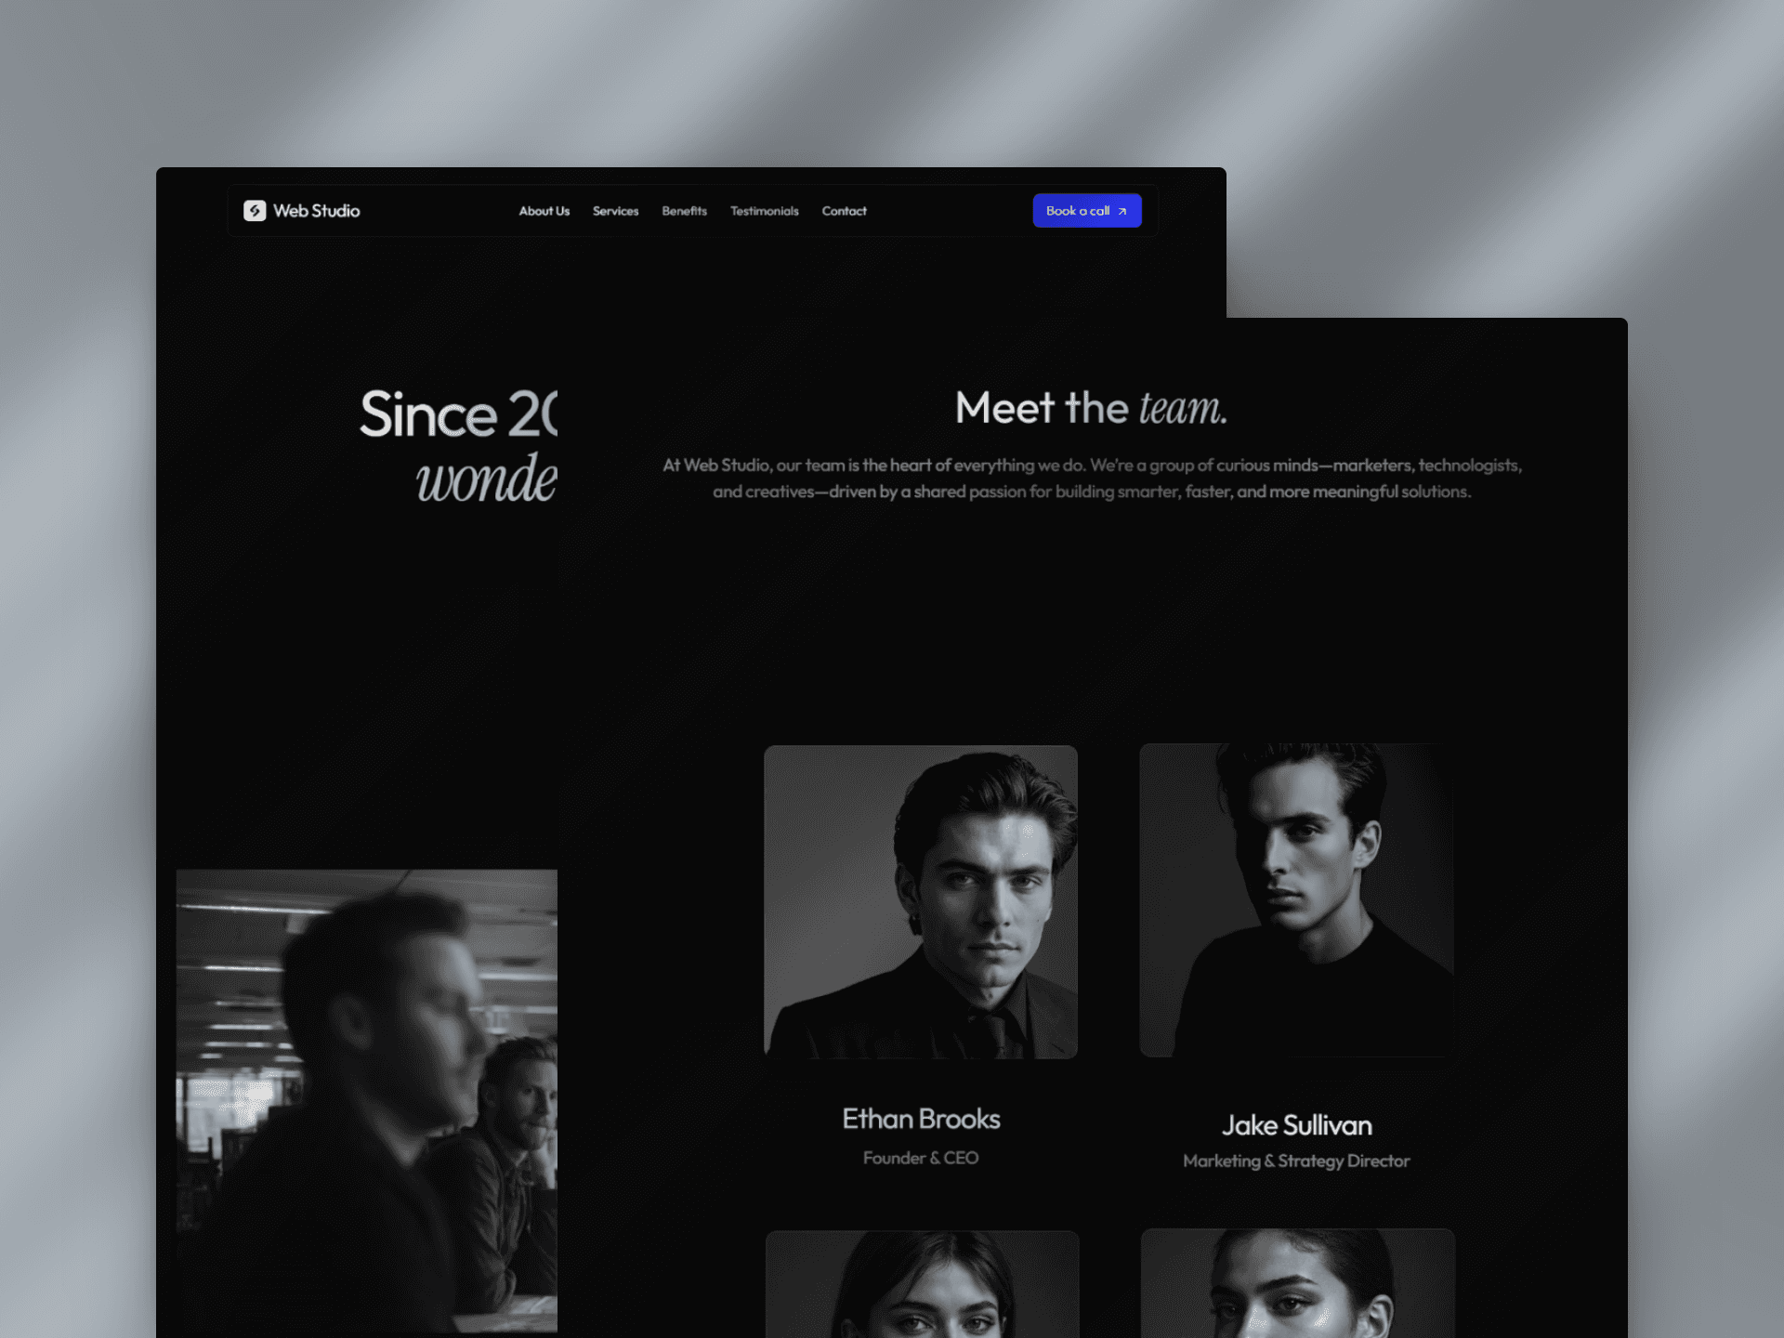Click the Web Studio logo icon
1784x1338 pixels.
click(x=255, y=211)
